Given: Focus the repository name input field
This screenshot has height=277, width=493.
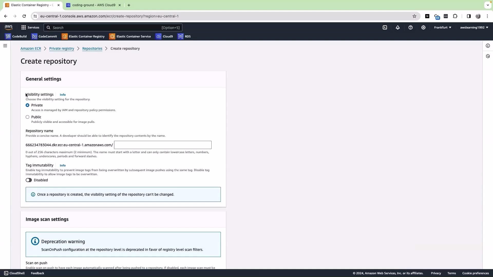Looking at the screenshot, I should tap(163, 145).
